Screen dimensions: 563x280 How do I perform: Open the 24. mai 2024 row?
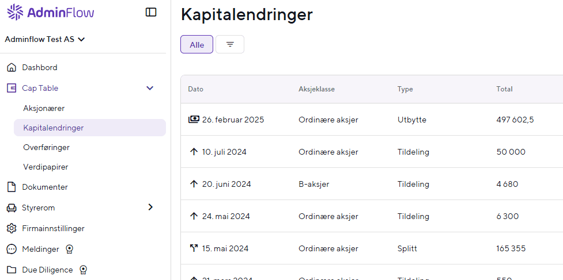tap(372, 216)
